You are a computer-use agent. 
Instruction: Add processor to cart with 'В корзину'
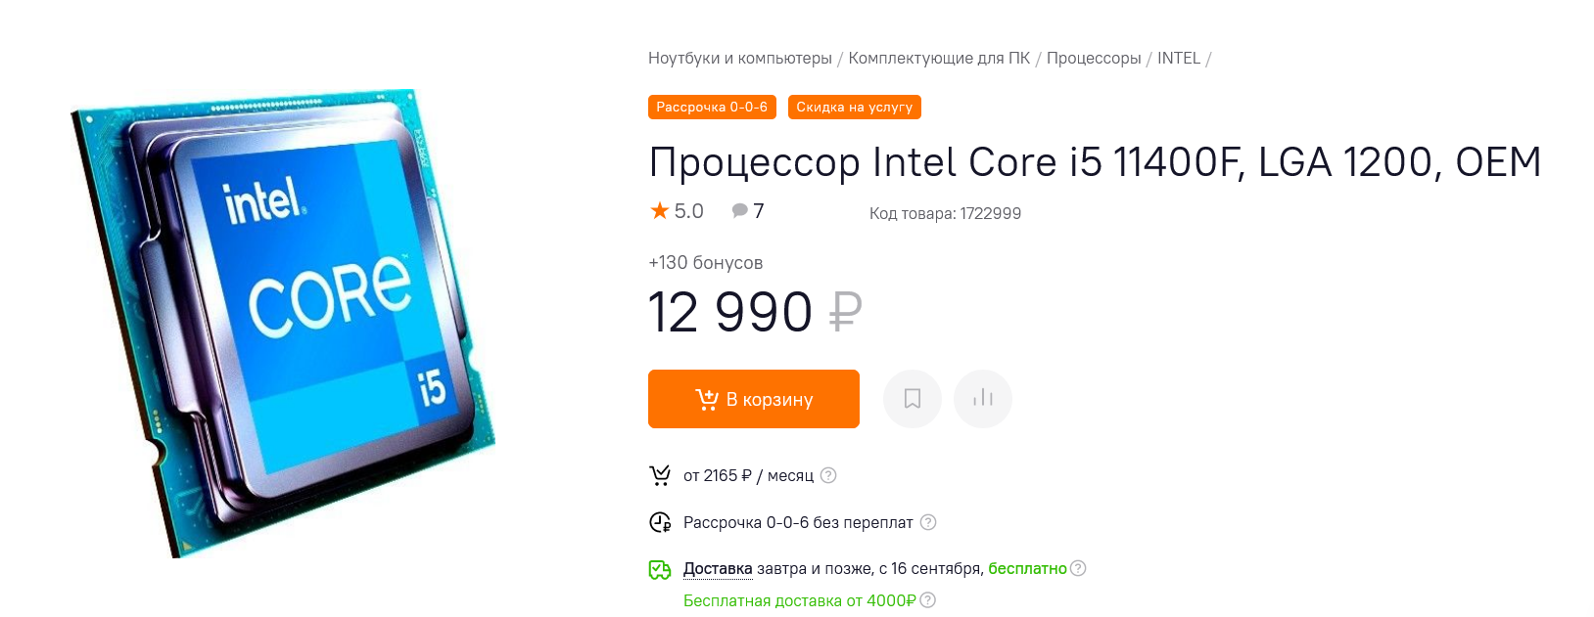[754, 399]
